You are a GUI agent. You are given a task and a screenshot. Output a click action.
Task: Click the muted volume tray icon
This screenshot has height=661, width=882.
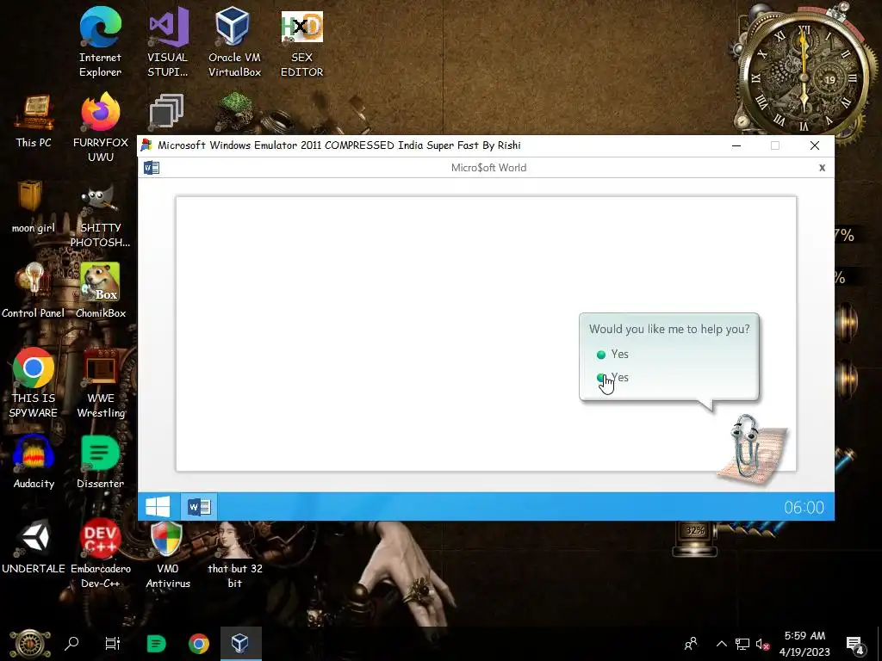pos(762,644)
